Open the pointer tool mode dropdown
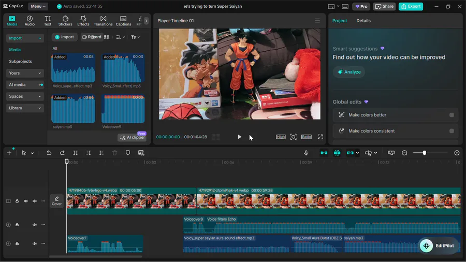466x262 pixels. [32, 153]
